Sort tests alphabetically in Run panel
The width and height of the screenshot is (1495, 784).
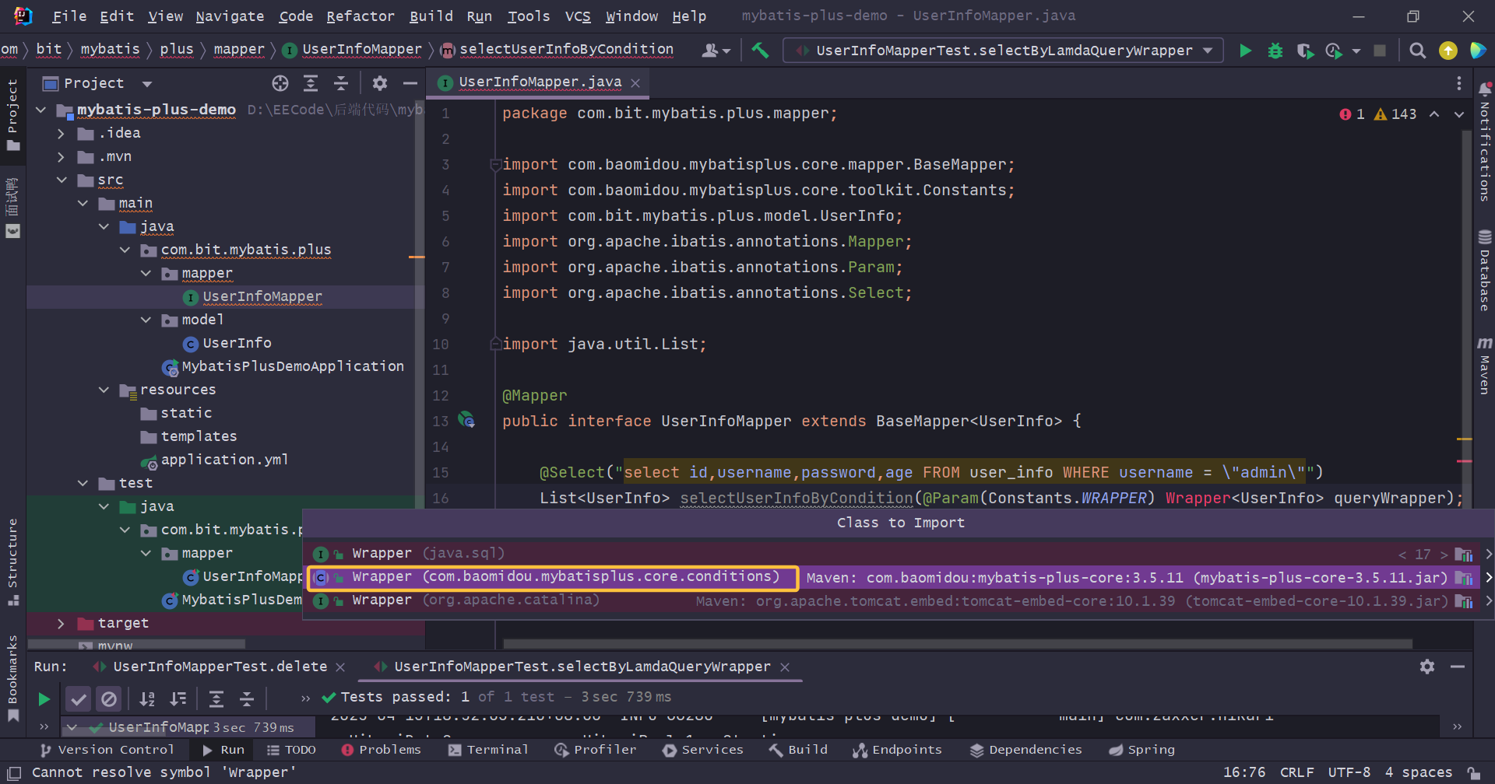pos(147,698)
